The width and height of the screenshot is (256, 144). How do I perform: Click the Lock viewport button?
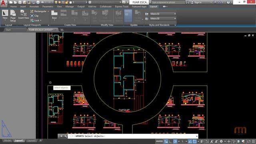(35, 20)
